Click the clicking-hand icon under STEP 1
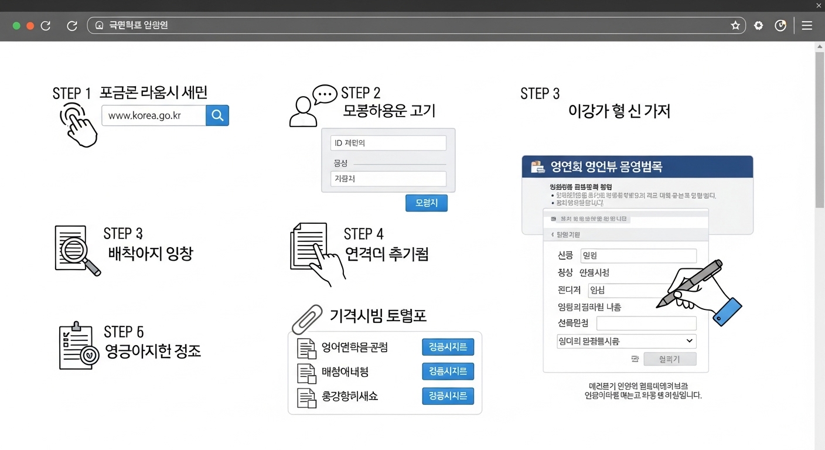 [80, 125]
